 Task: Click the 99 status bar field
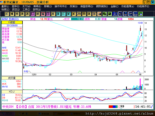click(122, 106)
